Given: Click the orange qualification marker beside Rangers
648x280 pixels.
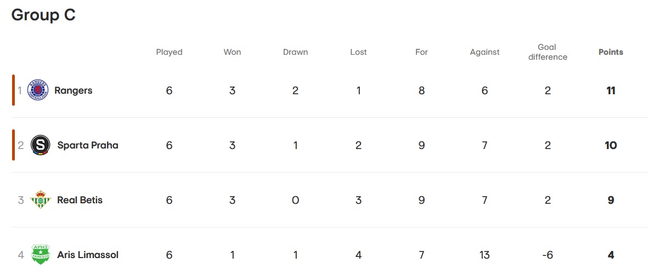Looking at the screenshot, I should pyautogui.click(x=14, y=90).
